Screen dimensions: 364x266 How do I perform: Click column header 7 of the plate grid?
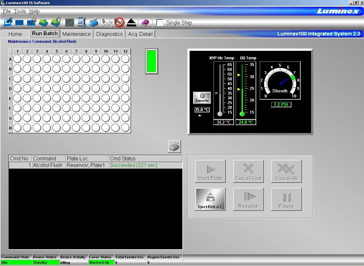pos(76,51)
